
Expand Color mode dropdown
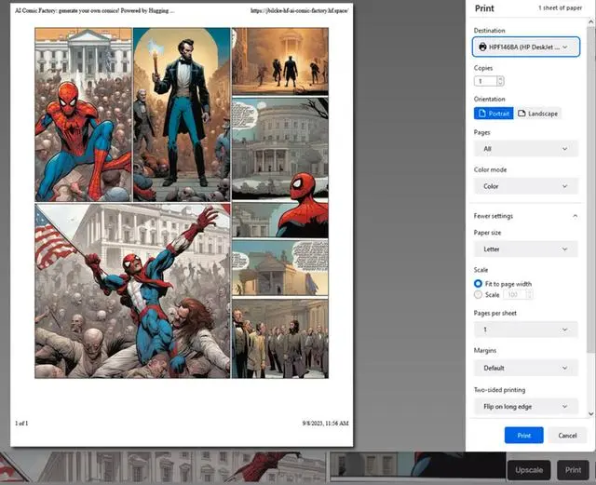(525, 186)
